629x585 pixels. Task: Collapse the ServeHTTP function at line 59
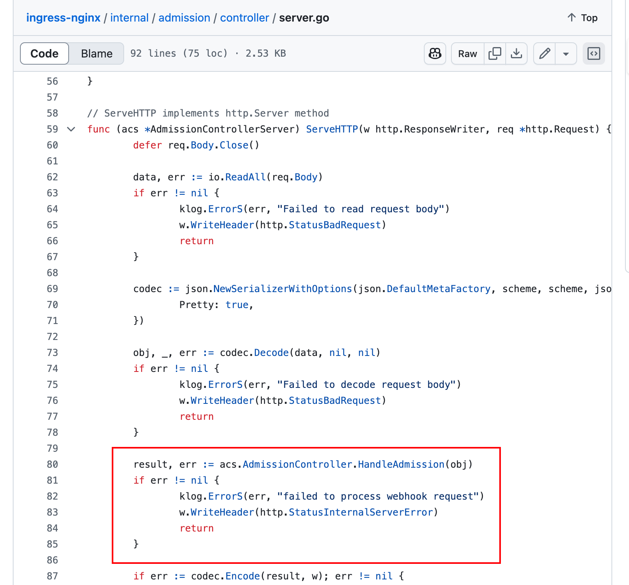[71, 129]
